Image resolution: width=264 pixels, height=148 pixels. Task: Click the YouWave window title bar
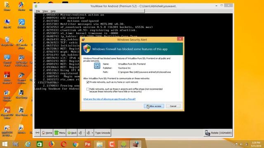coord(133,6)
